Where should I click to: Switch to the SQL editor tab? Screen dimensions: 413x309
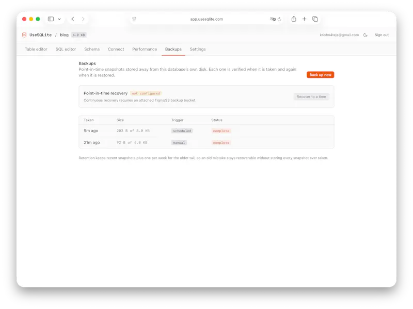pyautogui.click(x=66, y=49)
